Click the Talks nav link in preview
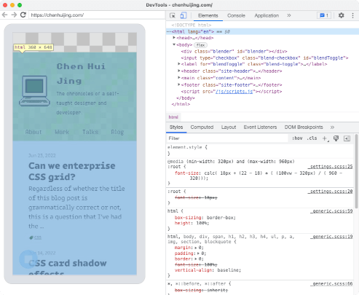The height and width of the screenshot is (295, 359). point(90,132)
